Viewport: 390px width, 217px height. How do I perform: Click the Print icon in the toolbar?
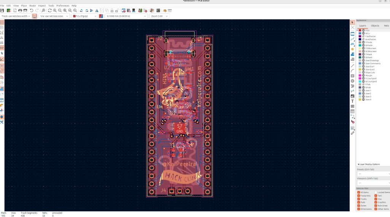(x=20, y=11)
